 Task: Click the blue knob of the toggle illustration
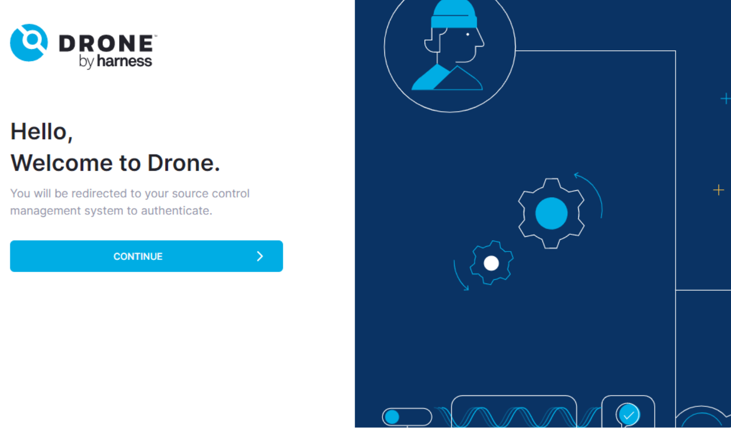pyautogui.click(x=392, y=417)
